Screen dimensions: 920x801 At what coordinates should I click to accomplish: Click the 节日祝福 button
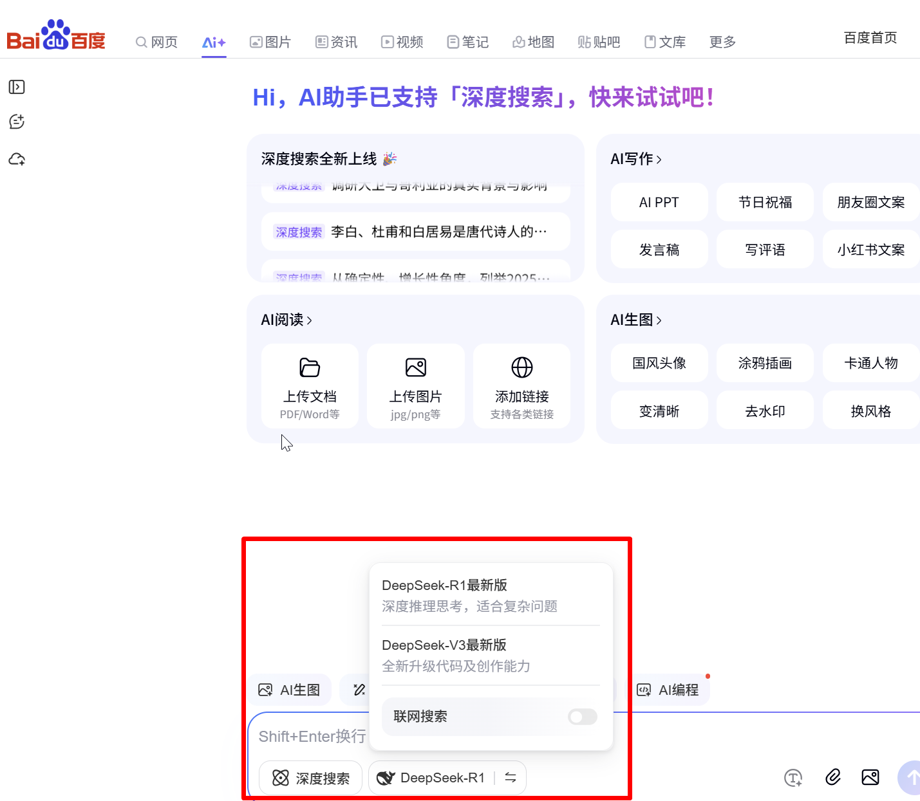point(765,202)
